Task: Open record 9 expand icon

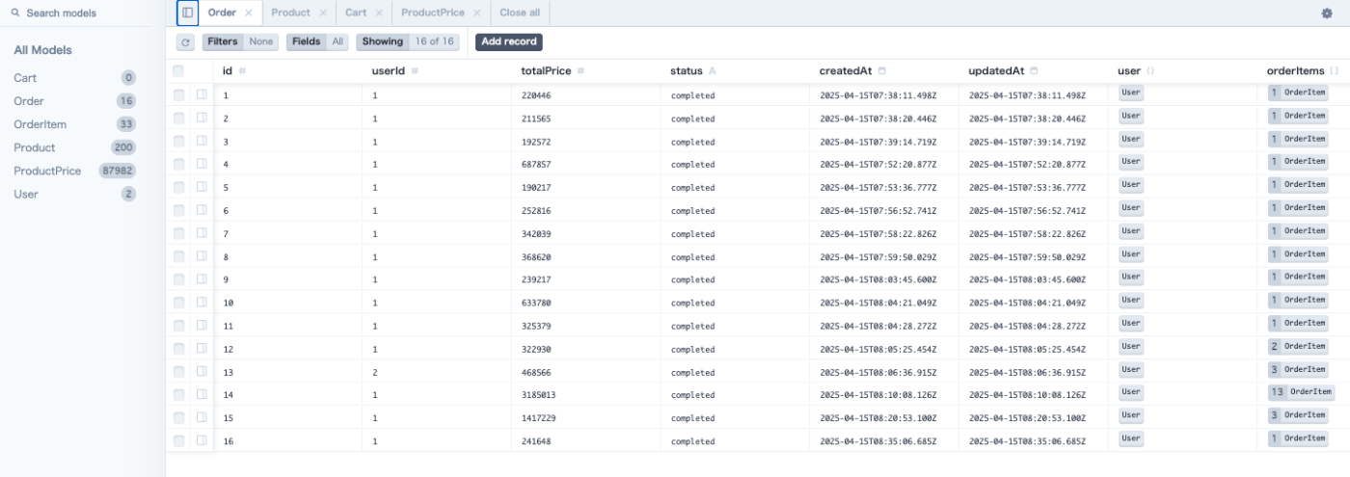Action: coord(202,278)
